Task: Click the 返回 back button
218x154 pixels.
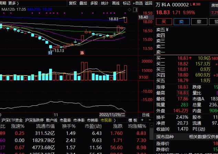Action: (x=148, y=3)
